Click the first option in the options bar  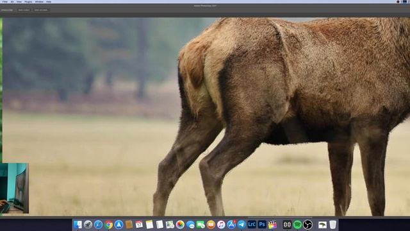(7, 10)
